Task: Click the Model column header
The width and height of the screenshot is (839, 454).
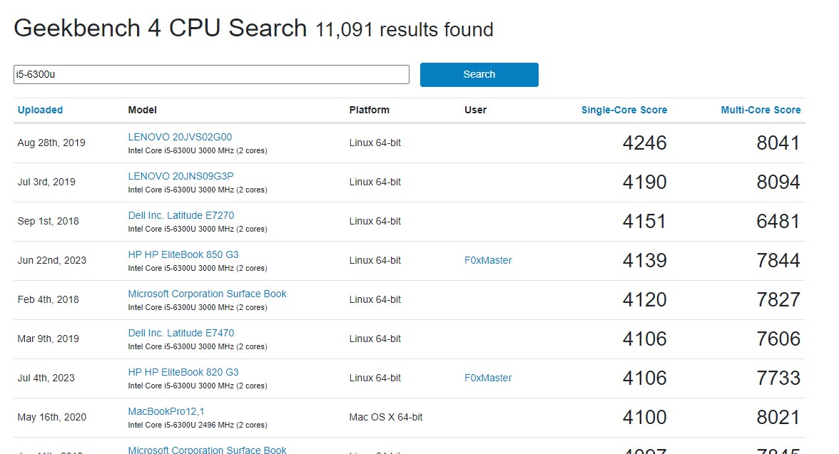Action: tap(143, 110)
